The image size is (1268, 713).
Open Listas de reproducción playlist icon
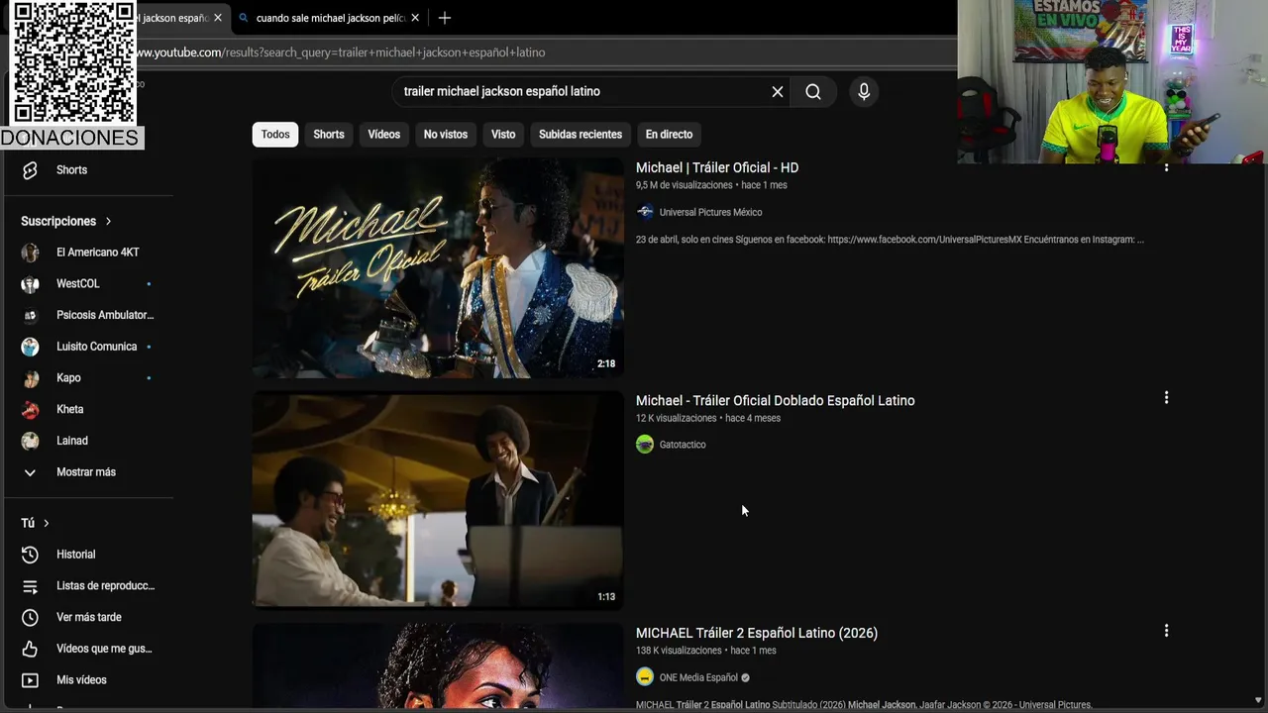click(x=30, y=586)
